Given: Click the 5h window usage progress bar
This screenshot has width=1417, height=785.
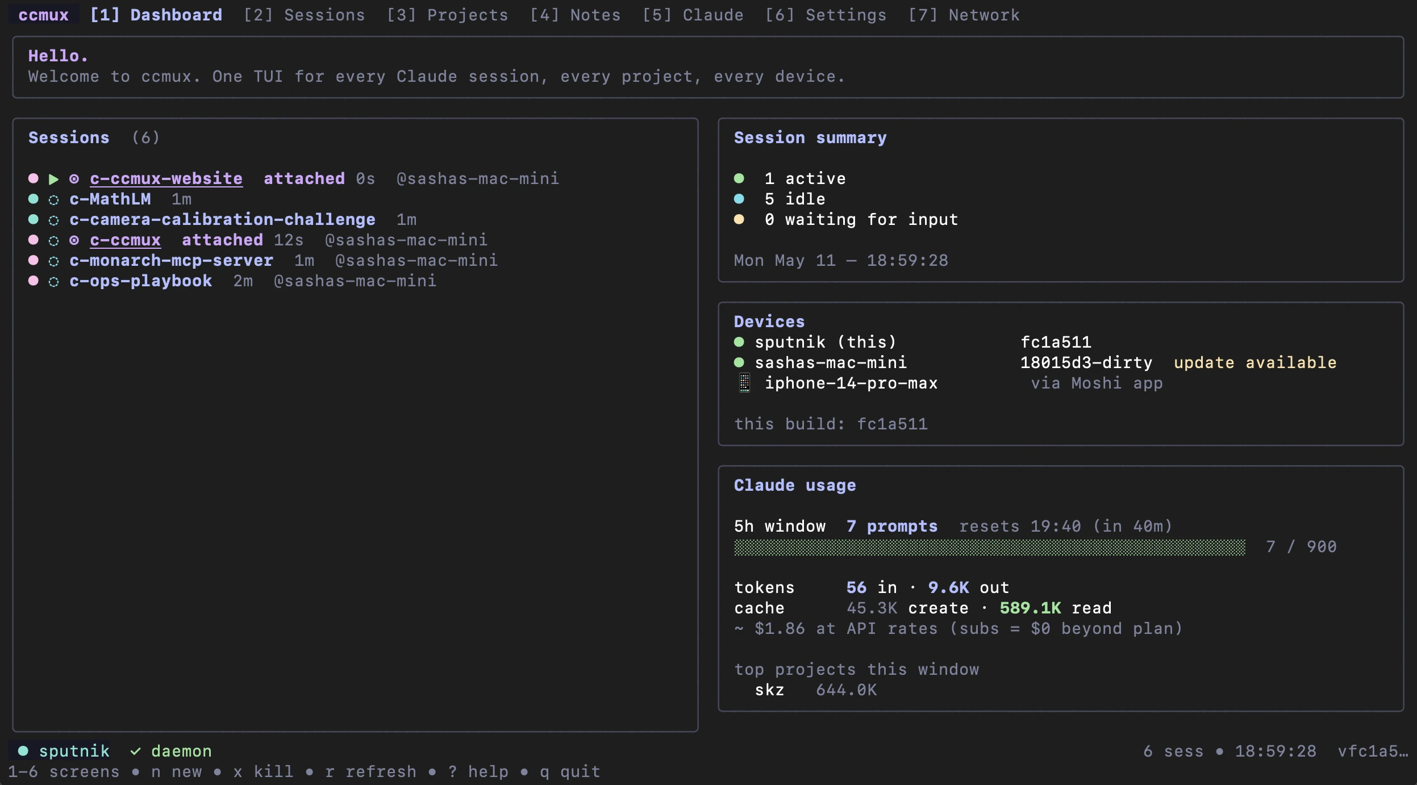Looking at the screenshot, I should click(x=990, y=547).
